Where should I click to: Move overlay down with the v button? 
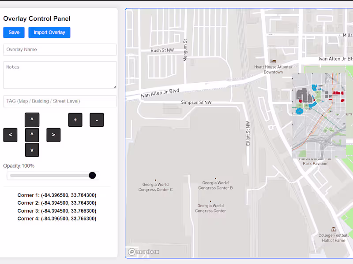32,150
